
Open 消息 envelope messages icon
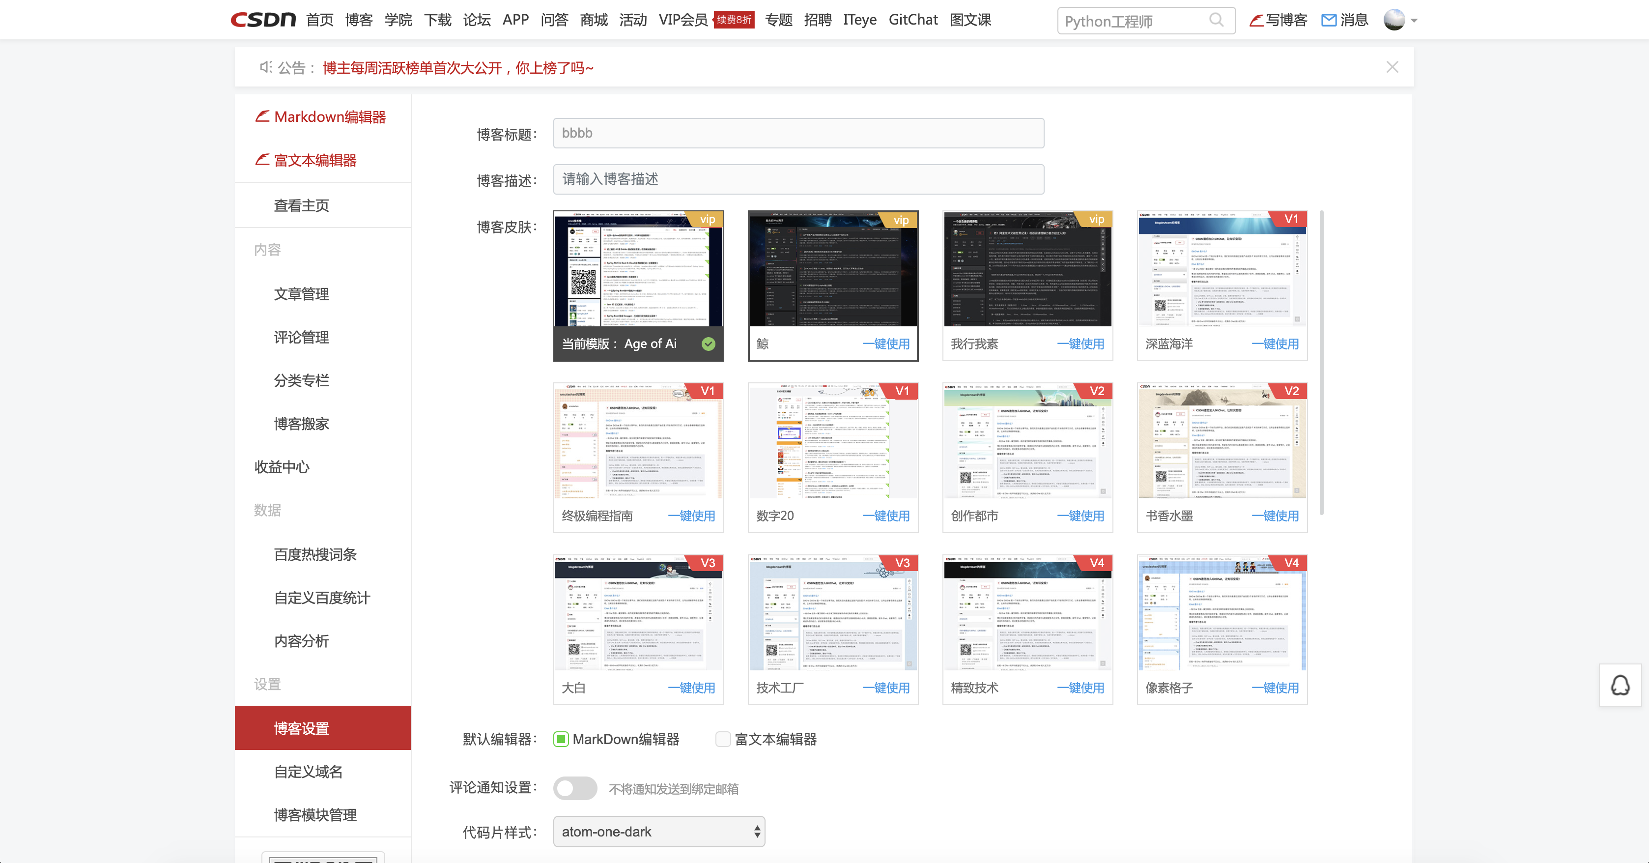(1329, 21)
